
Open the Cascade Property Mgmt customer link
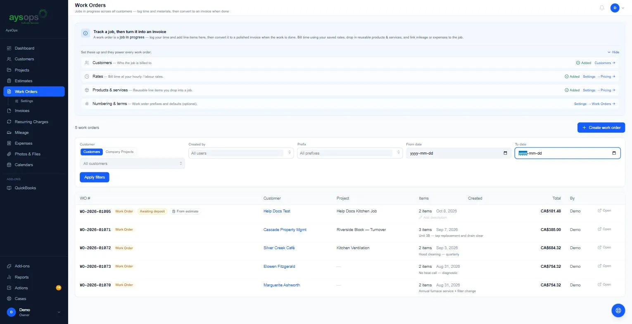(285, 230)
